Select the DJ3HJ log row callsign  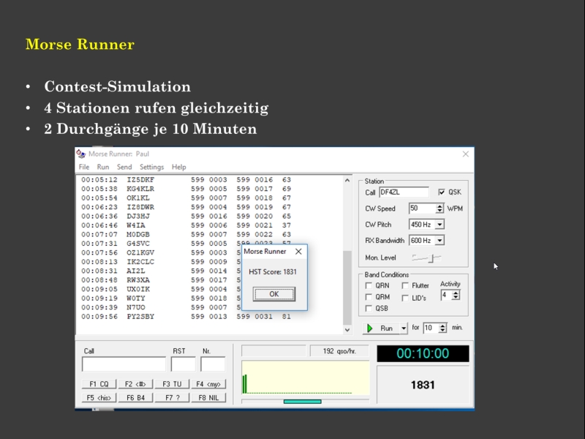[x=138, y=216]
